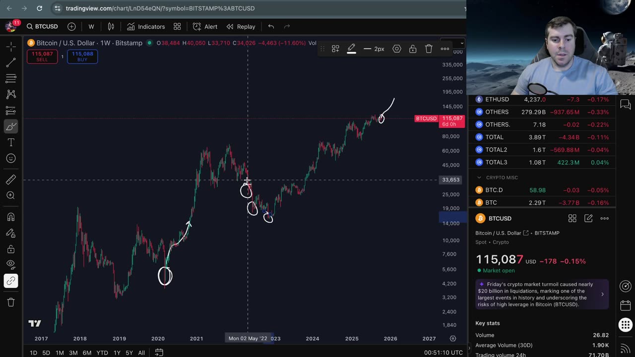The width and height of the screenshot is (635, 357).
Task: Delete the selected drawing
Action: 429,49
